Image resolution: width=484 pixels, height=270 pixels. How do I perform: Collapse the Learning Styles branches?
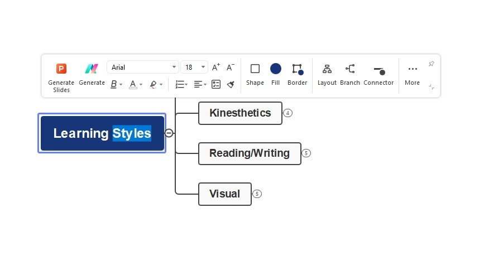(169, 133)
